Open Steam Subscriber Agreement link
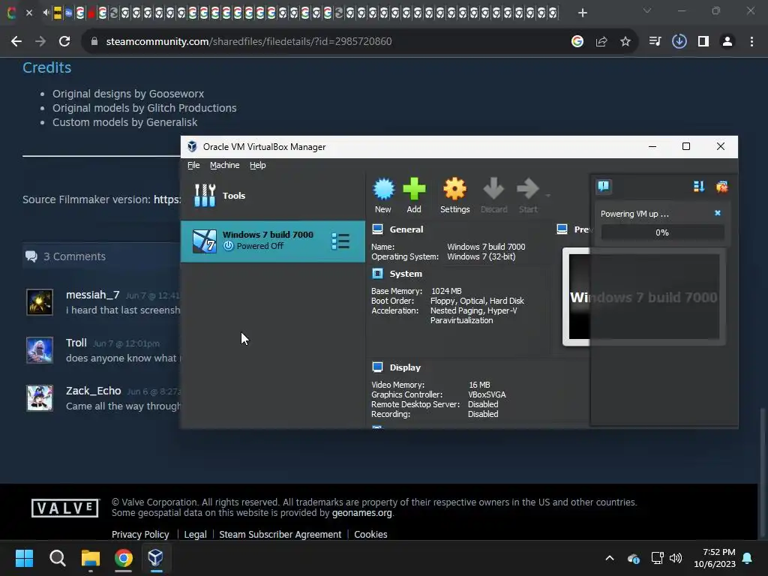Image resolution: width=768 pixels, height=576 pixels. (x=280, y=534)
